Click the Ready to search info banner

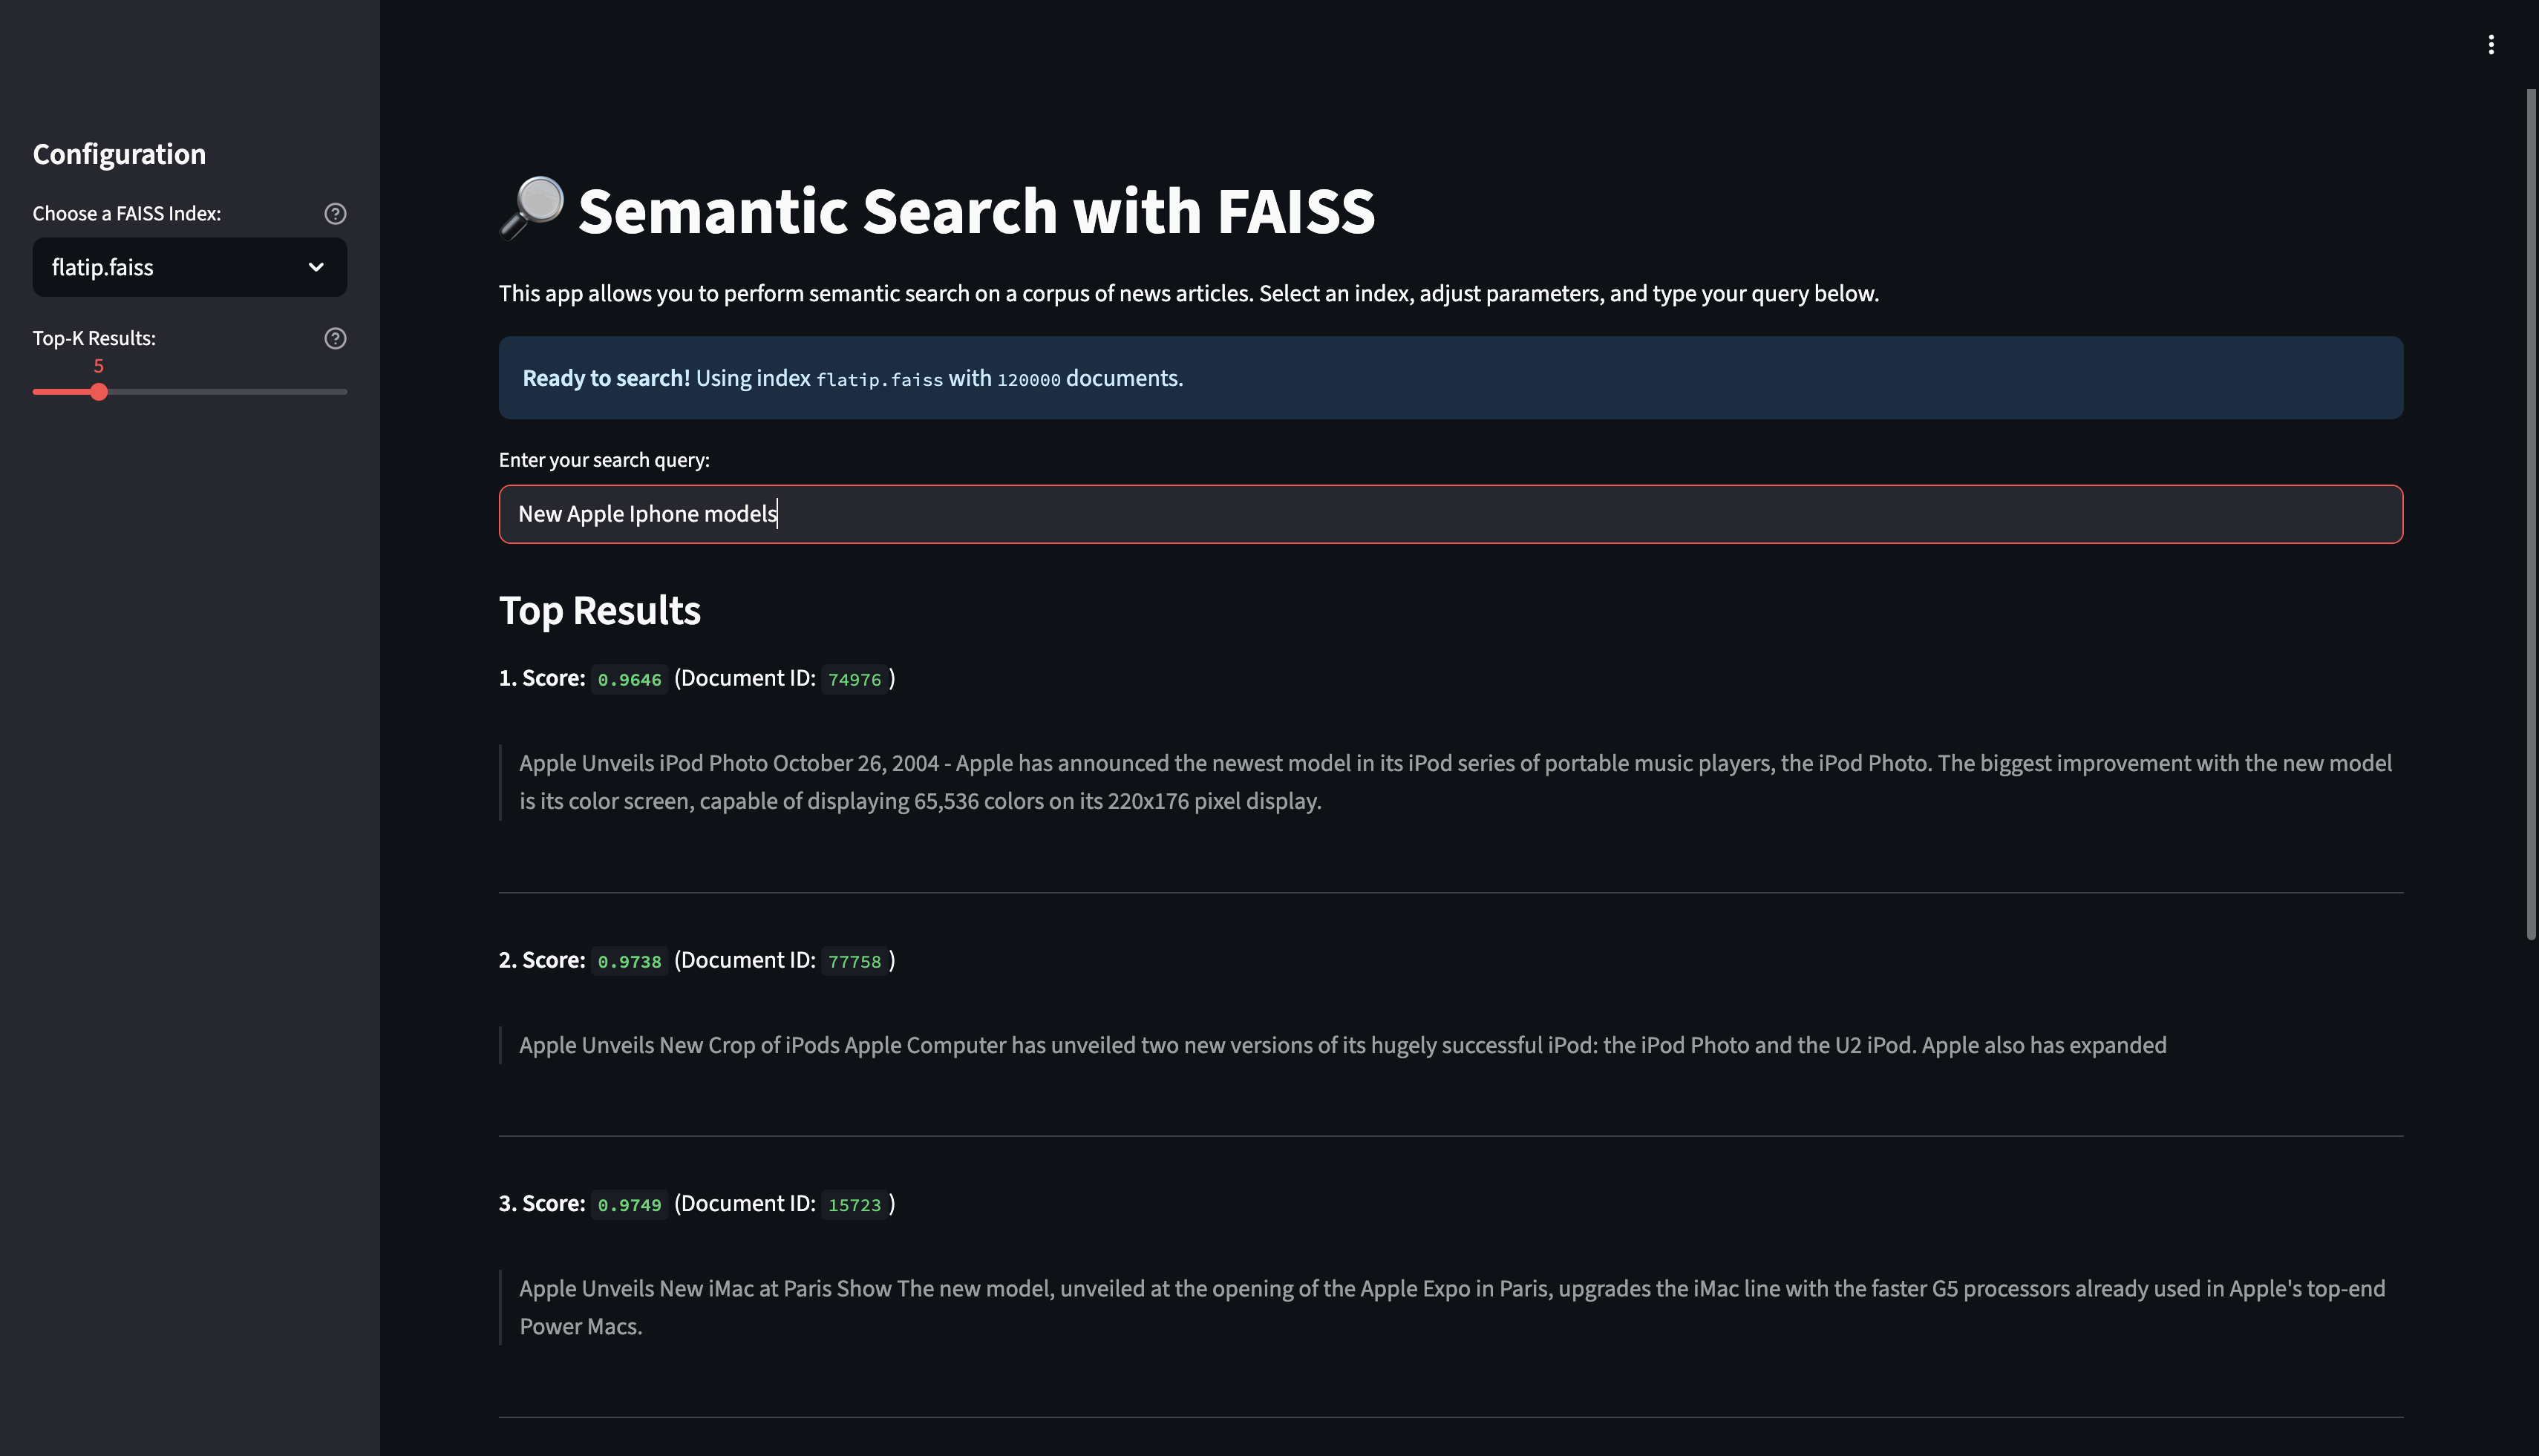pos(1451,378)
